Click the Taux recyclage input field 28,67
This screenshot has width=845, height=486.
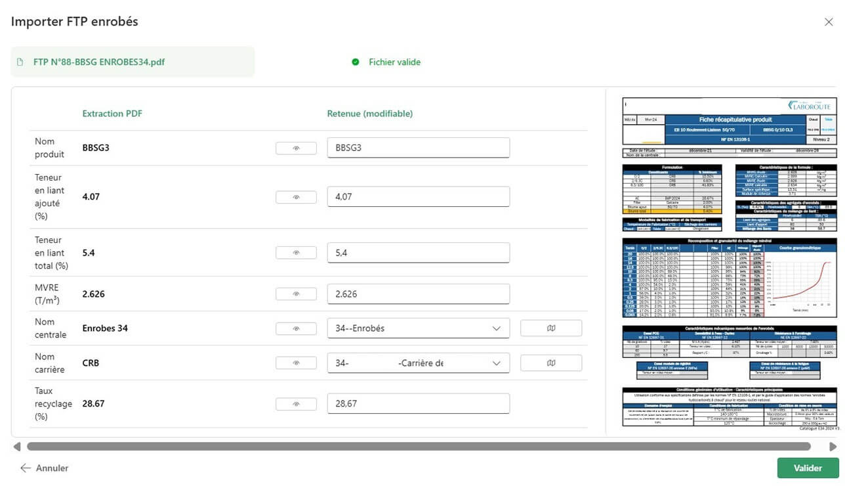(x=419, y=403)
